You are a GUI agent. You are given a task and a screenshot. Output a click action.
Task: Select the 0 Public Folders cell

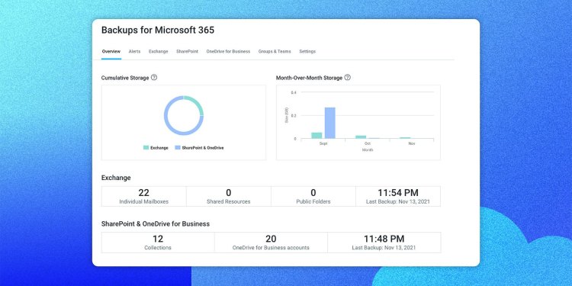pos(313,196)
